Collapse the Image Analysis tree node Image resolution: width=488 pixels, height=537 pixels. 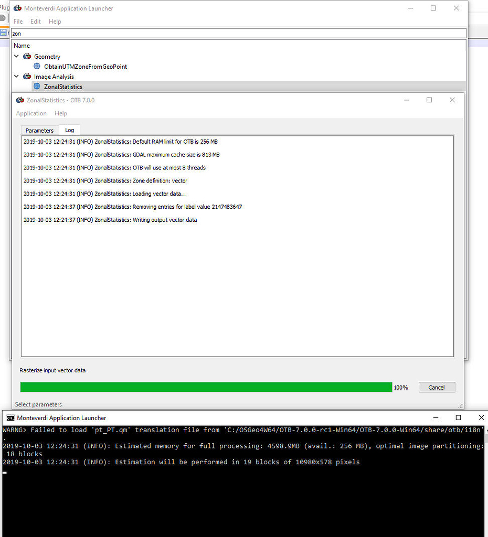point(16,76)
